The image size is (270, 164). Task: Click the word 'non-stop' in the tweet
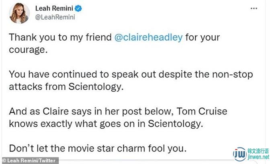pos(233,75)
